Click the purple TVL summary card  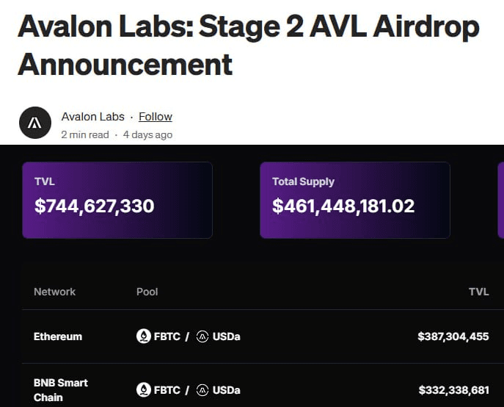click(117, 200)
